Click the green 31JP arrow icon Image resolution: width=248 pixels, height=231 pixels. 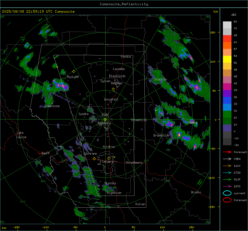[227, 179]
